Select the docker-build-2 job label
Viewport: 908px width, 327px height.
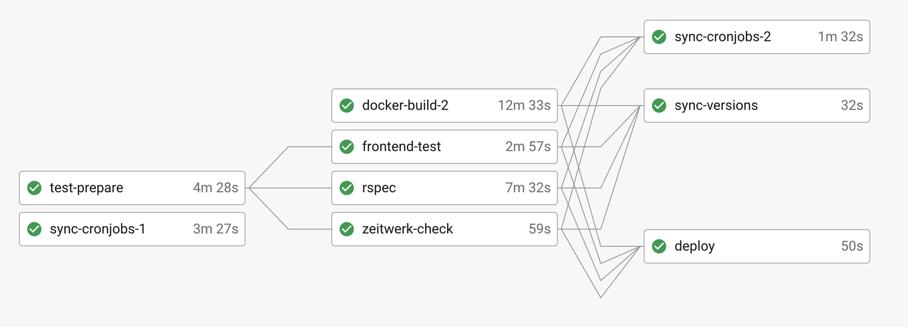point(405,105)
